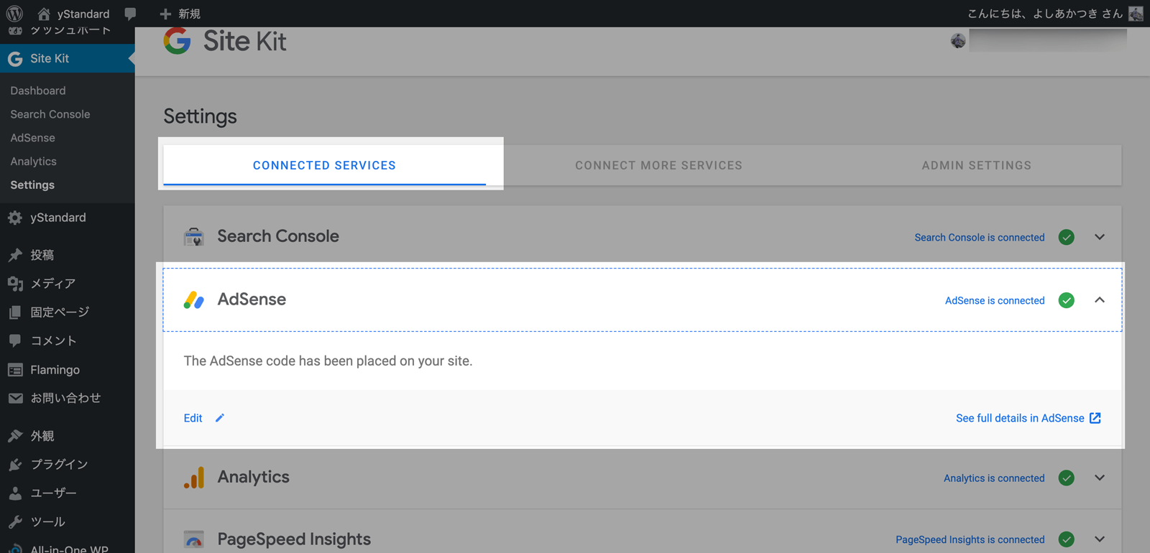Open the WordPress logo menu
The image size is (1150, 553).
14,13
